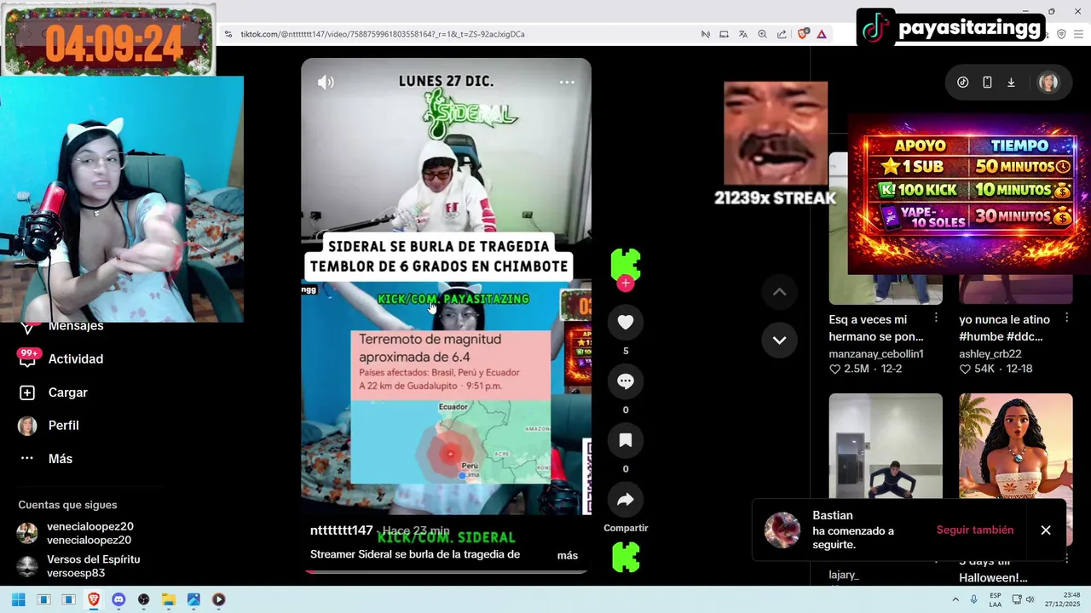Click 'Seguir también' to follow Bastian
Viewport: 1091px width, 613px height.
coord(975,530)
